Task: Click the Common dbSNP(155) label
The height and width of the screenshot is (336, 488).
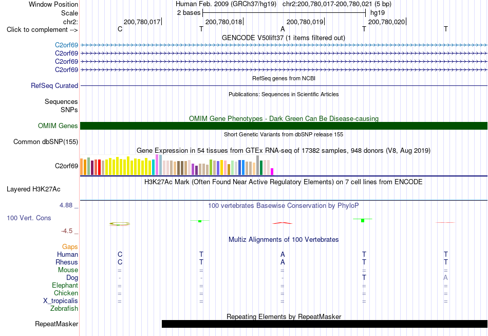Action: (45, 142)
